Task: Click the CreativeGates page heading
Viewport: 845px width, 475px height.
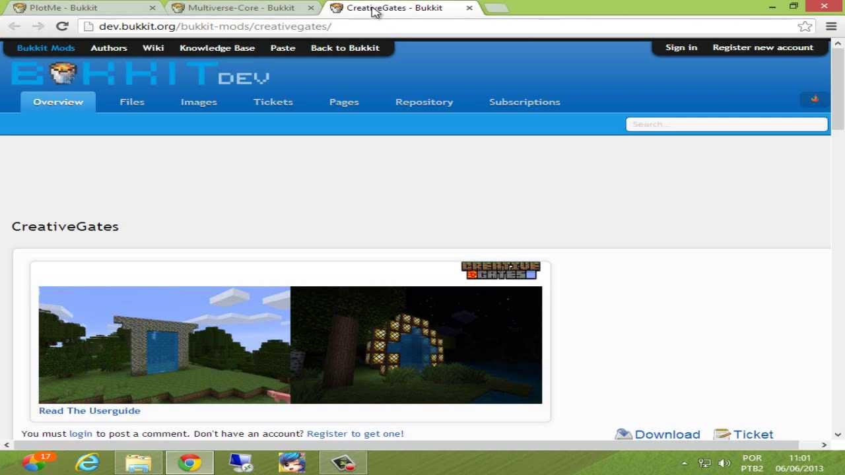Action: tap(65, 226)
